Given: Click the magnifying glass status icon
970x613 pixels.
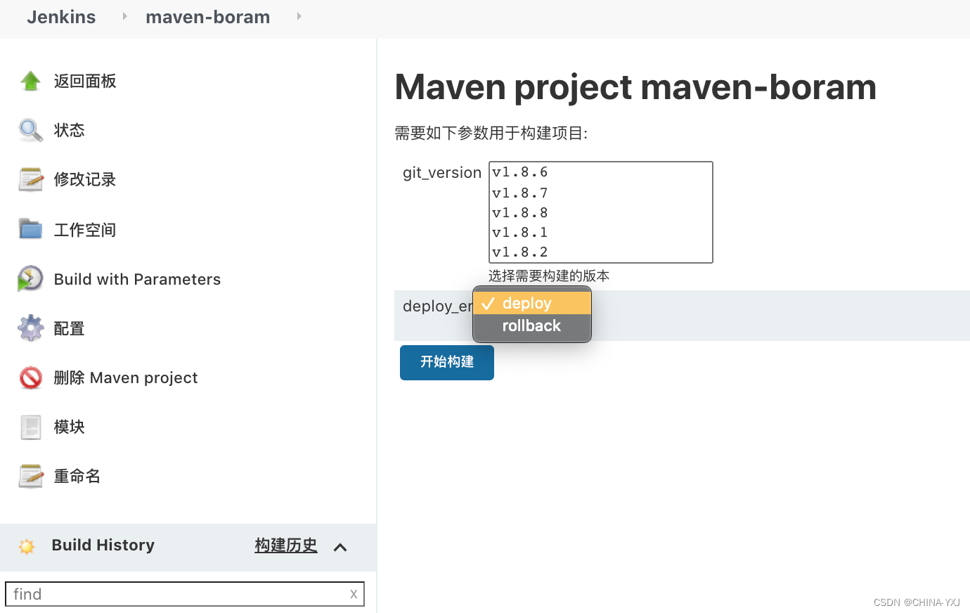Looking at the screenshot, I should point(30,130).
